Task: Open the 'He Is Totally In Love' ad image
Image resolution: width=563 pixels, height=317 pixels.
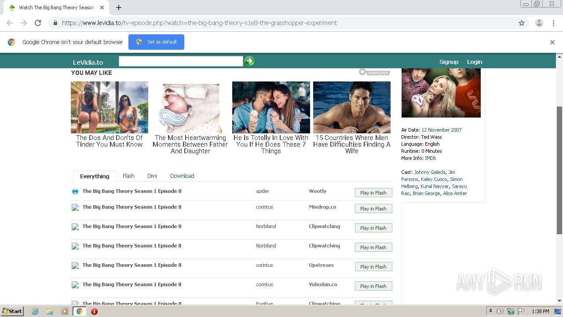Action: pos(271,107)
